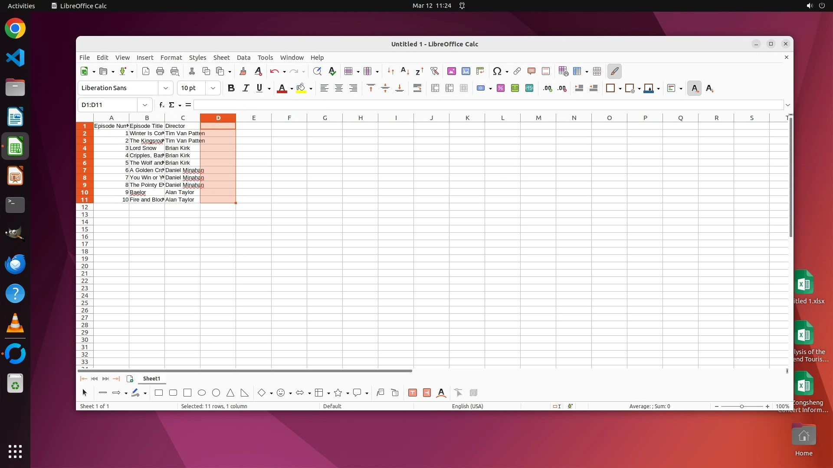Toggle Bold formatting

(231, 88)
